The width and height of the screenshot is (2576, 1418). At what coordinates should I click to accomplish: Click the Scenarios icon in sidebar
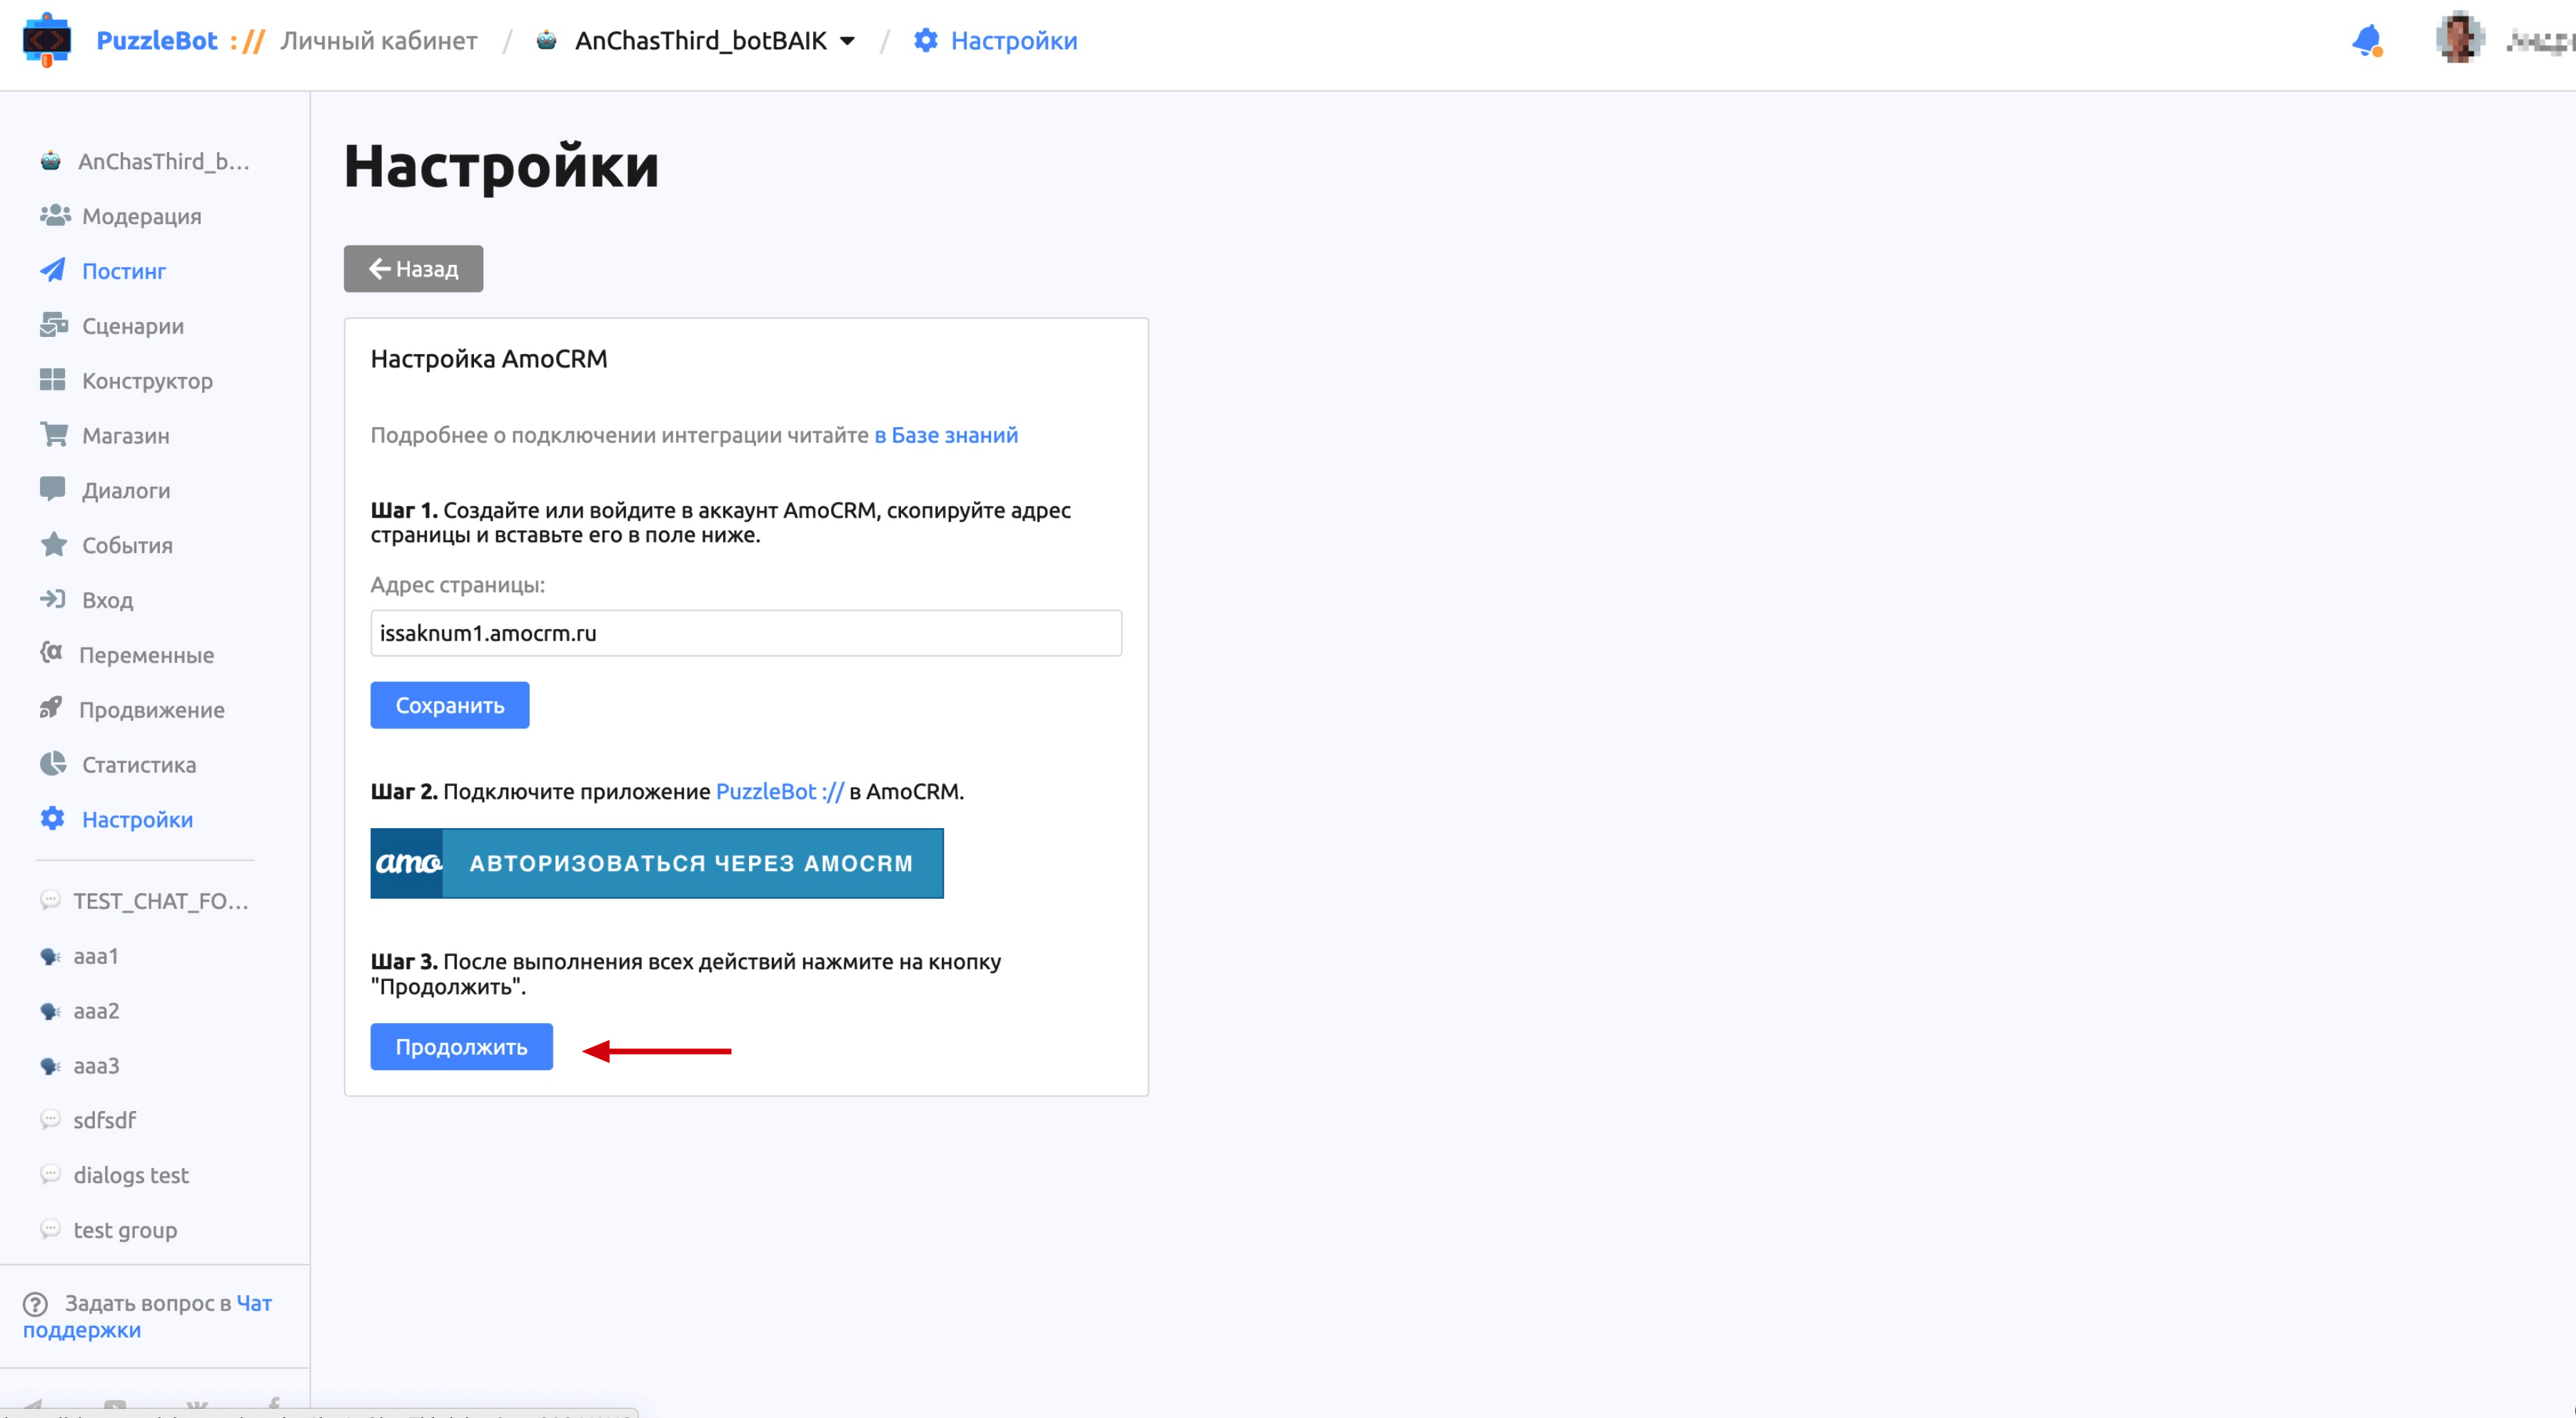(x=54, y=325)
